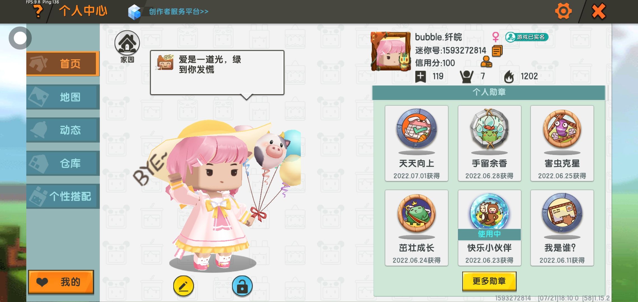Open the 个性搭配 tab

point(63,196)
